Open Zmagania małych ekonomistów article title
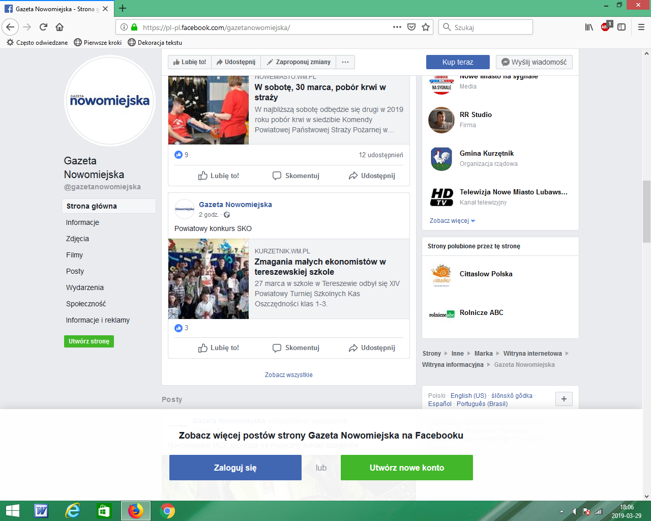Screen dimensions: 651x521 click(x=320, y=267)
